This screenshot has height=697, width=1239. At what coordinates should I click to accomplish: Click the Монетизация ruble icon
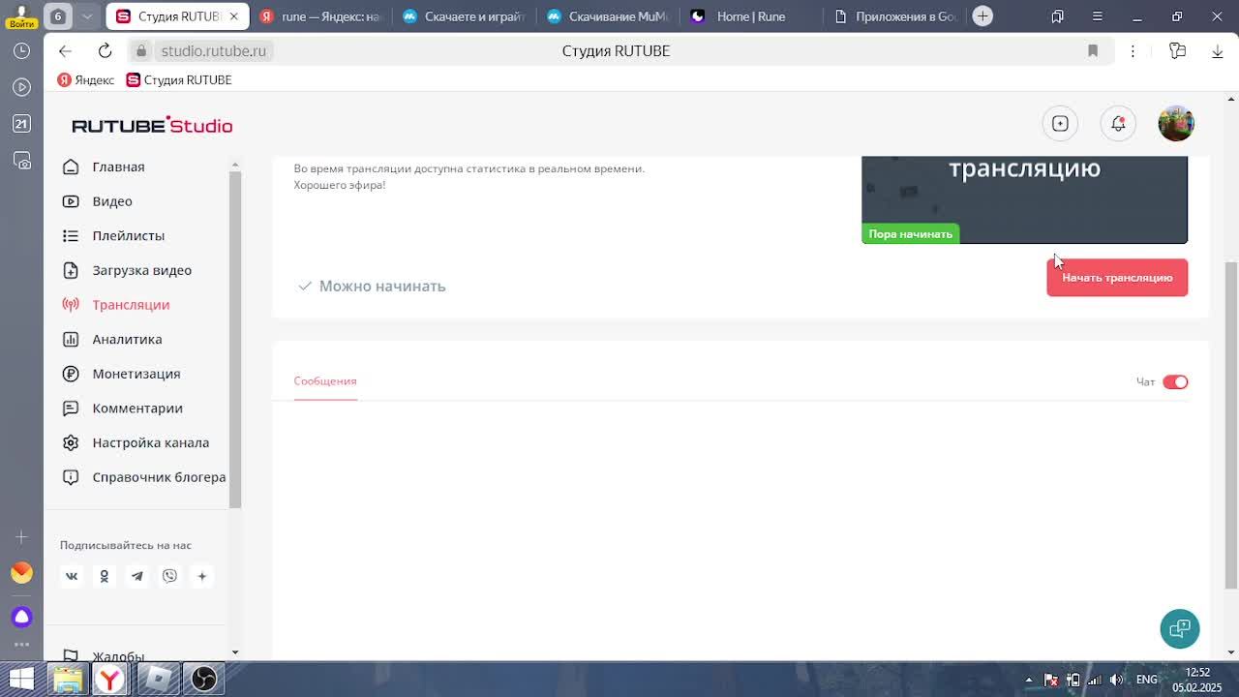pyautogui.click(x=71, y=374)
